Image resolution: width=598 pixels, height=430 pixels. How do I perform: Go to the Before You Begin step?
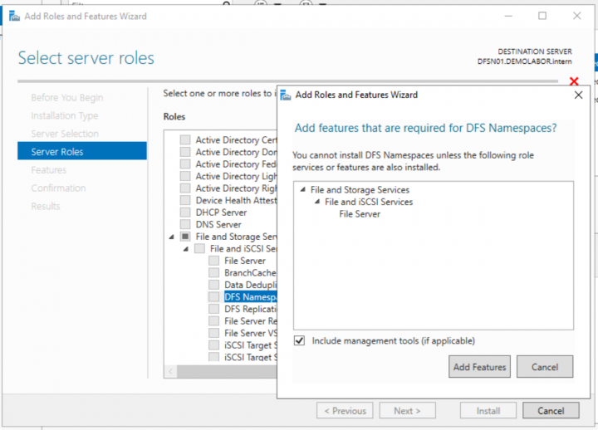pos(66,97)
